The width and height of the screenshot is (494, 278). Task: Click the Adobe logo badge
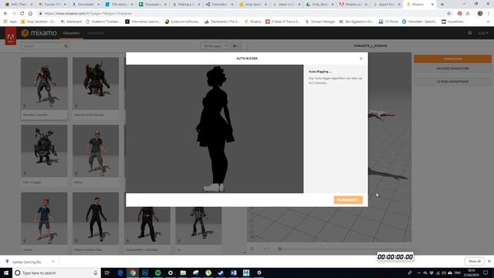click(10, 36)
